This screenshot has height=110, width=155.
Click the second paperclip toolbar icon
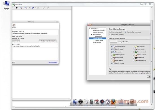48,8
